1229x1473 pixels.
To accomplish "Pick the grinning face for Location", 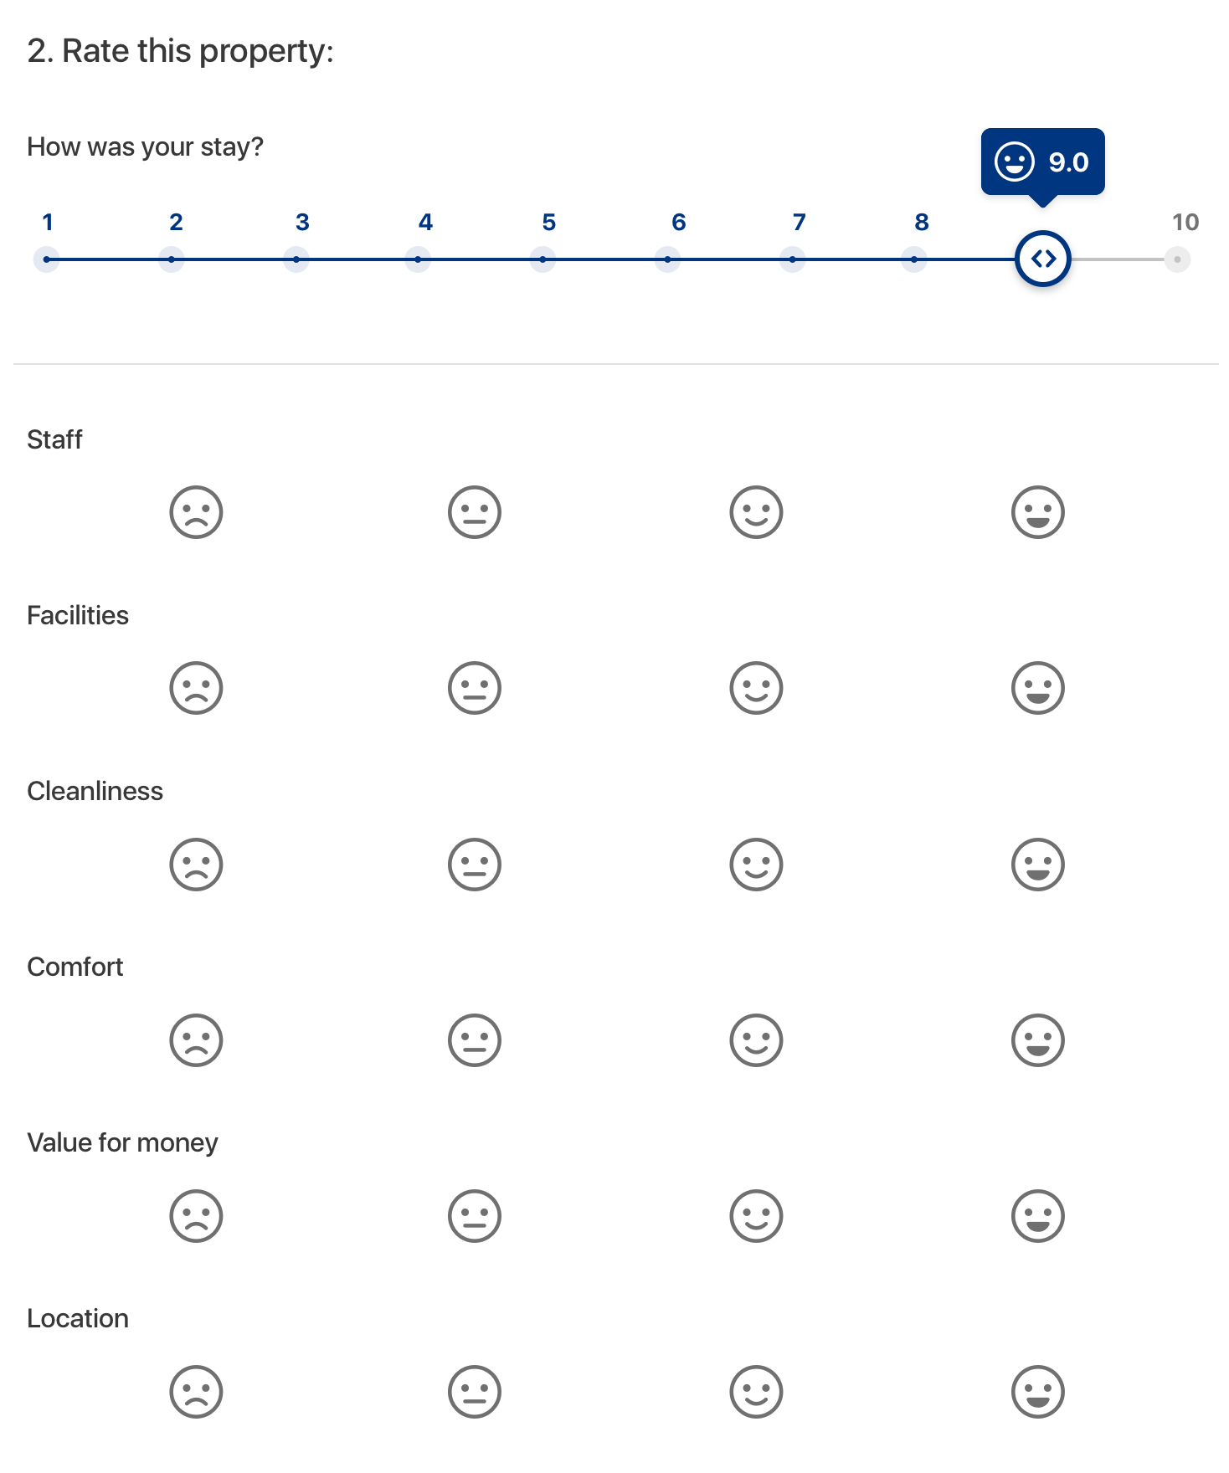I will 1038,1392.
